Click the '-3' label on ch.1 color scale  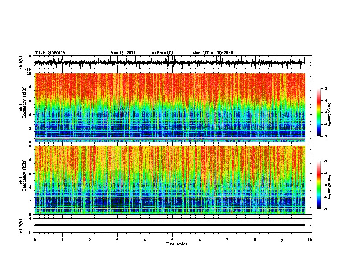click(325, 88)
